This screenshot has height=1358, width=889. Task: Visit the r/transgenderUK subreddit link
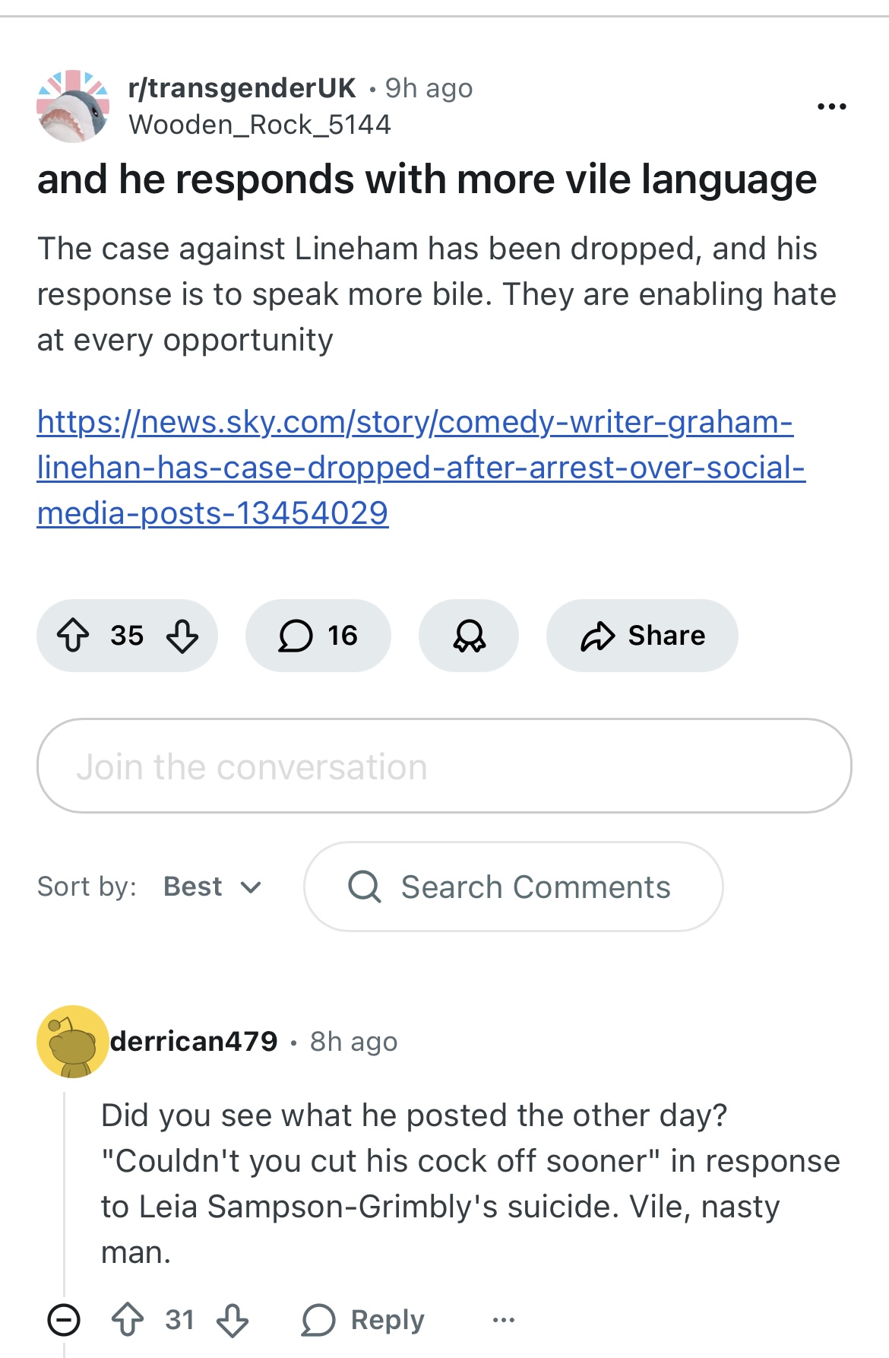click(242, 88)
